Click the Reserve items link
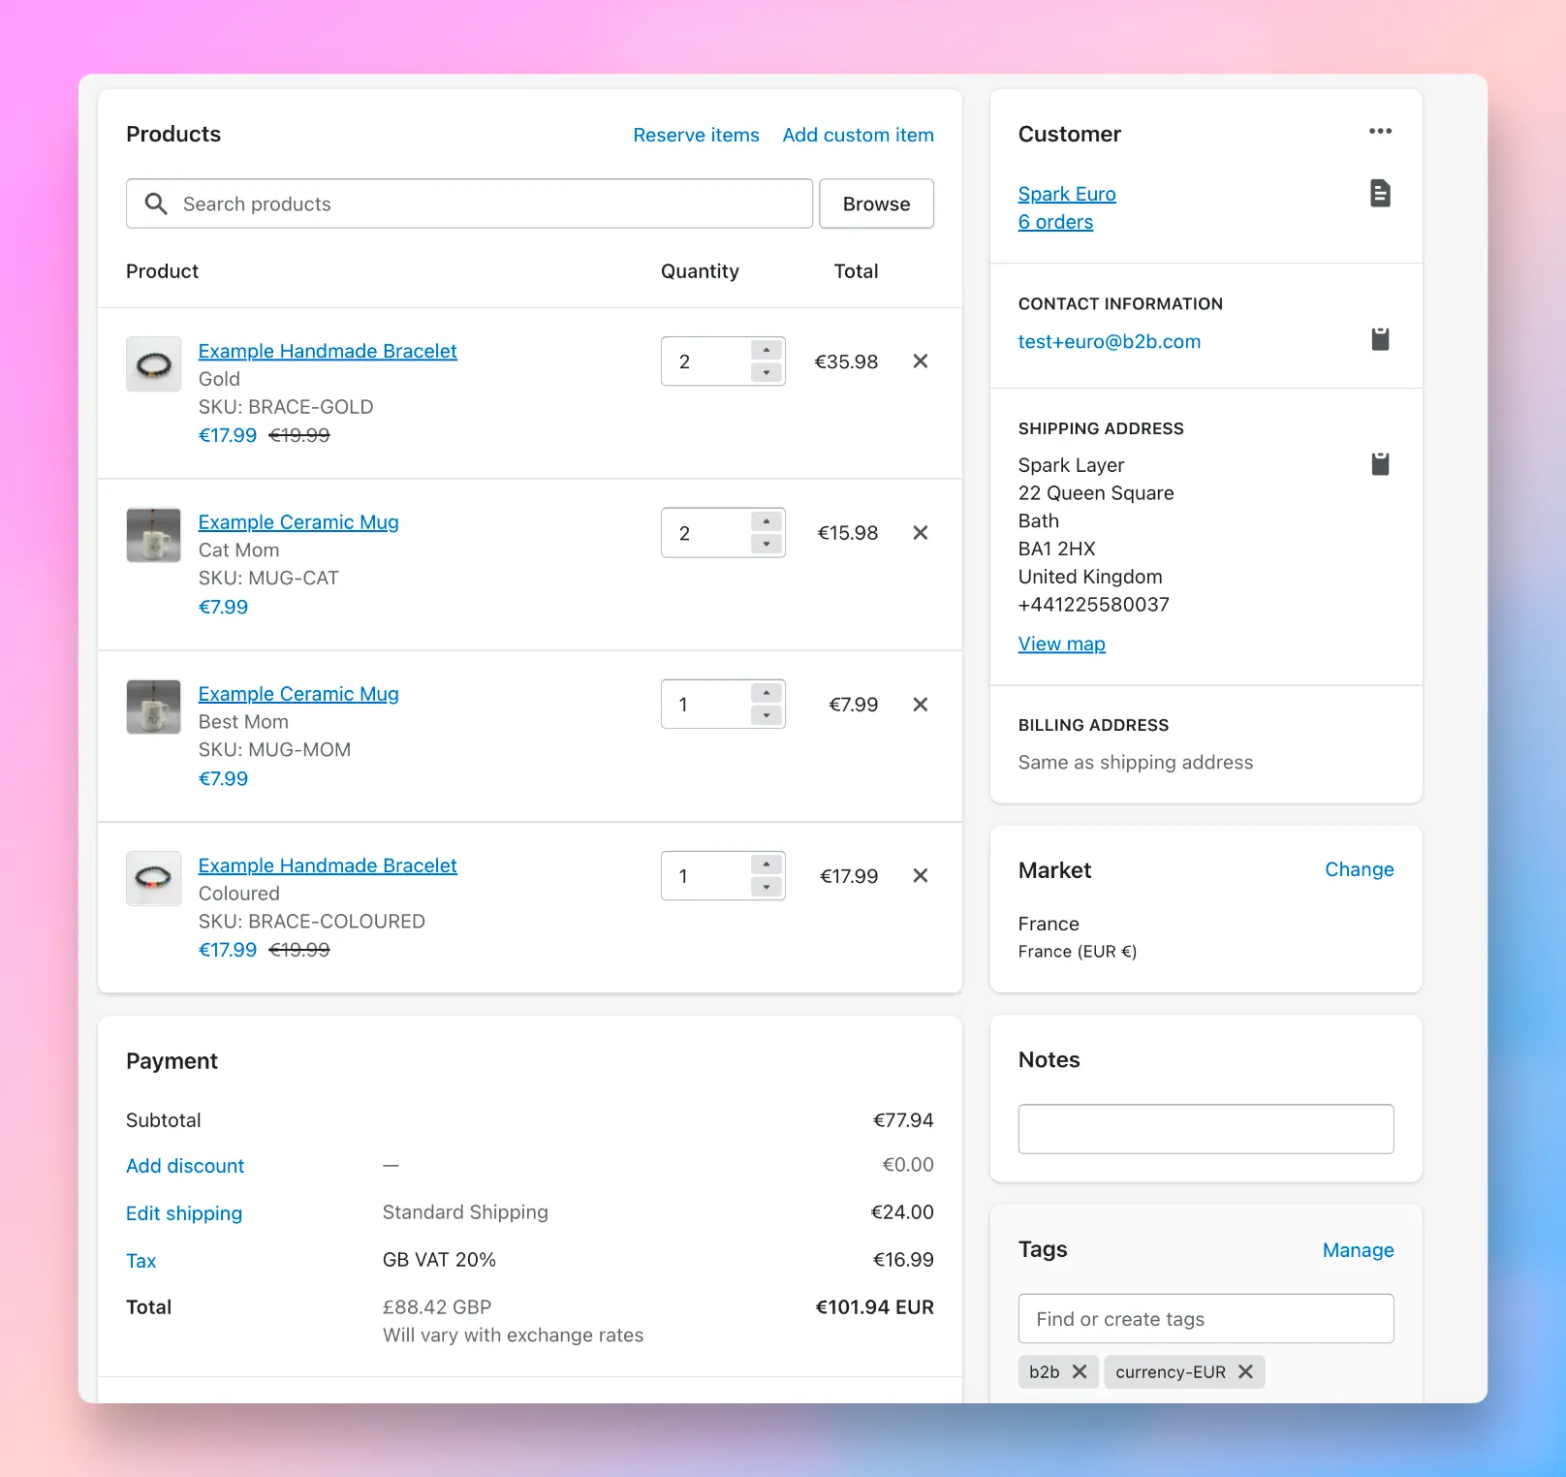The image size is (1566, 1477). (x=696, y=135)
